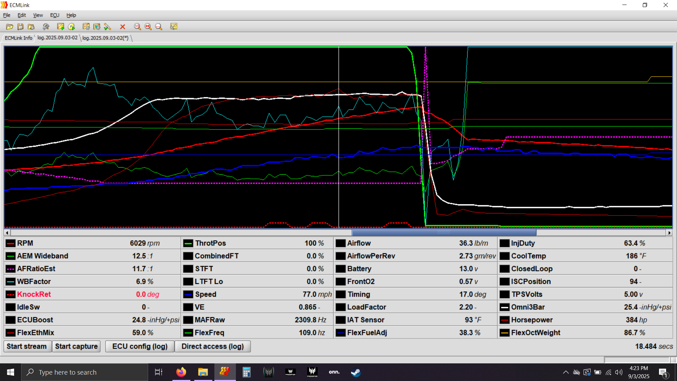The height and width of the screenshot is (381, 677).
Task: Open the onn. app from the taskbar
Action: click(334, 372)
